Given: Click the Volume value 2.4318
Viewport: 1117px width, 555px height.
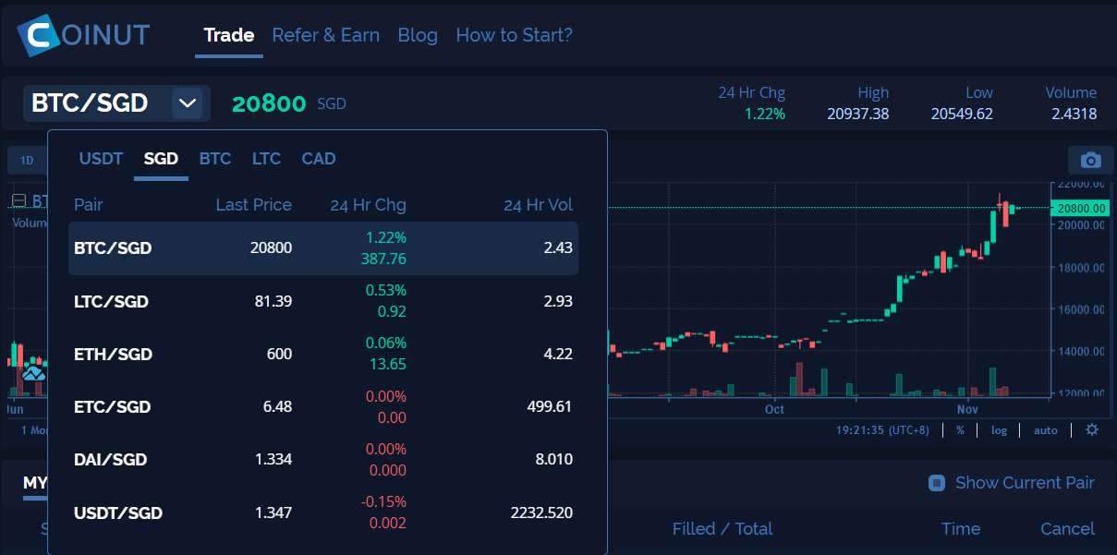Looking at the screenshot, I should [x=1075, y=114].
